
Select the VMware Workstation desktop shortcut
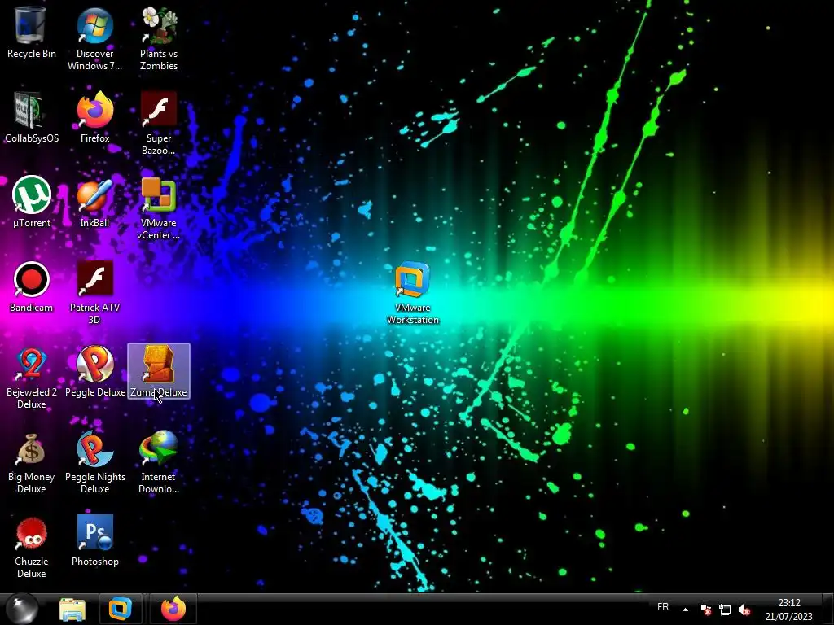[413, 293]
